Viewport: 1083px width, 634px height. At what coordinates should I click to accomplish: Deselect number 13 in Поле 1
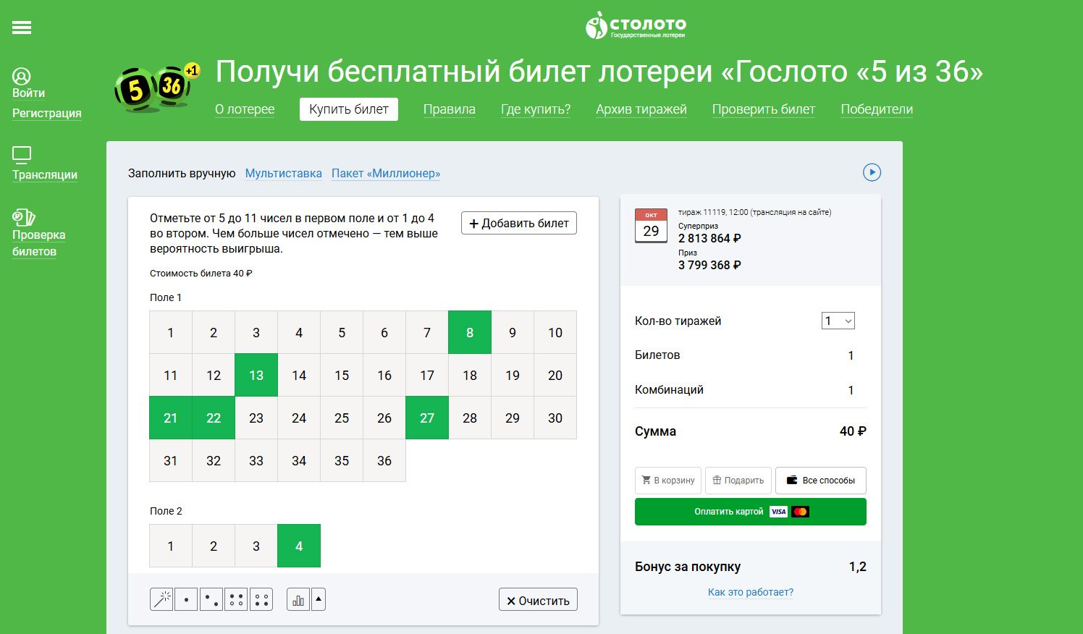256,375
